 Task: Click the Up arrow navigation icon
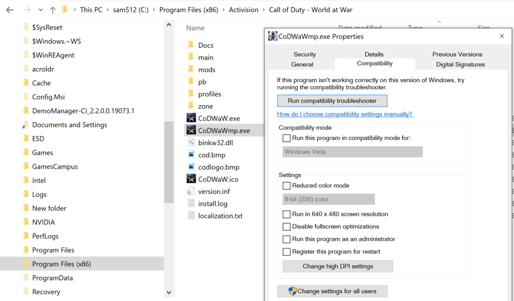point(52,10)
